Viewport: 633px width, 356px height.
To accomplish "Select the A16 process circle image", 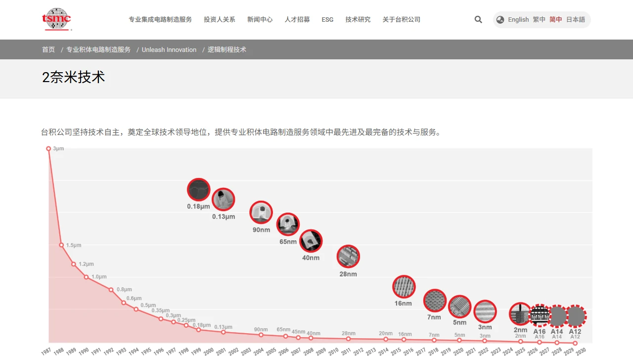I will [540, 316].
